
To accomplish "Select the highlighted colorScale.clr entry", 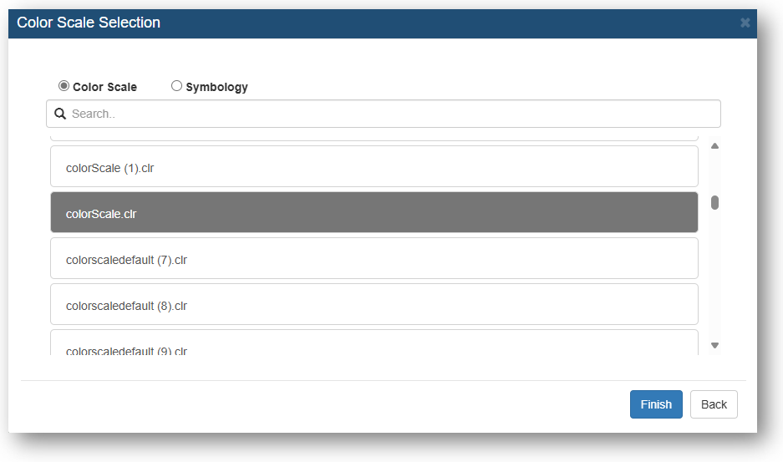I will (374, 212).
